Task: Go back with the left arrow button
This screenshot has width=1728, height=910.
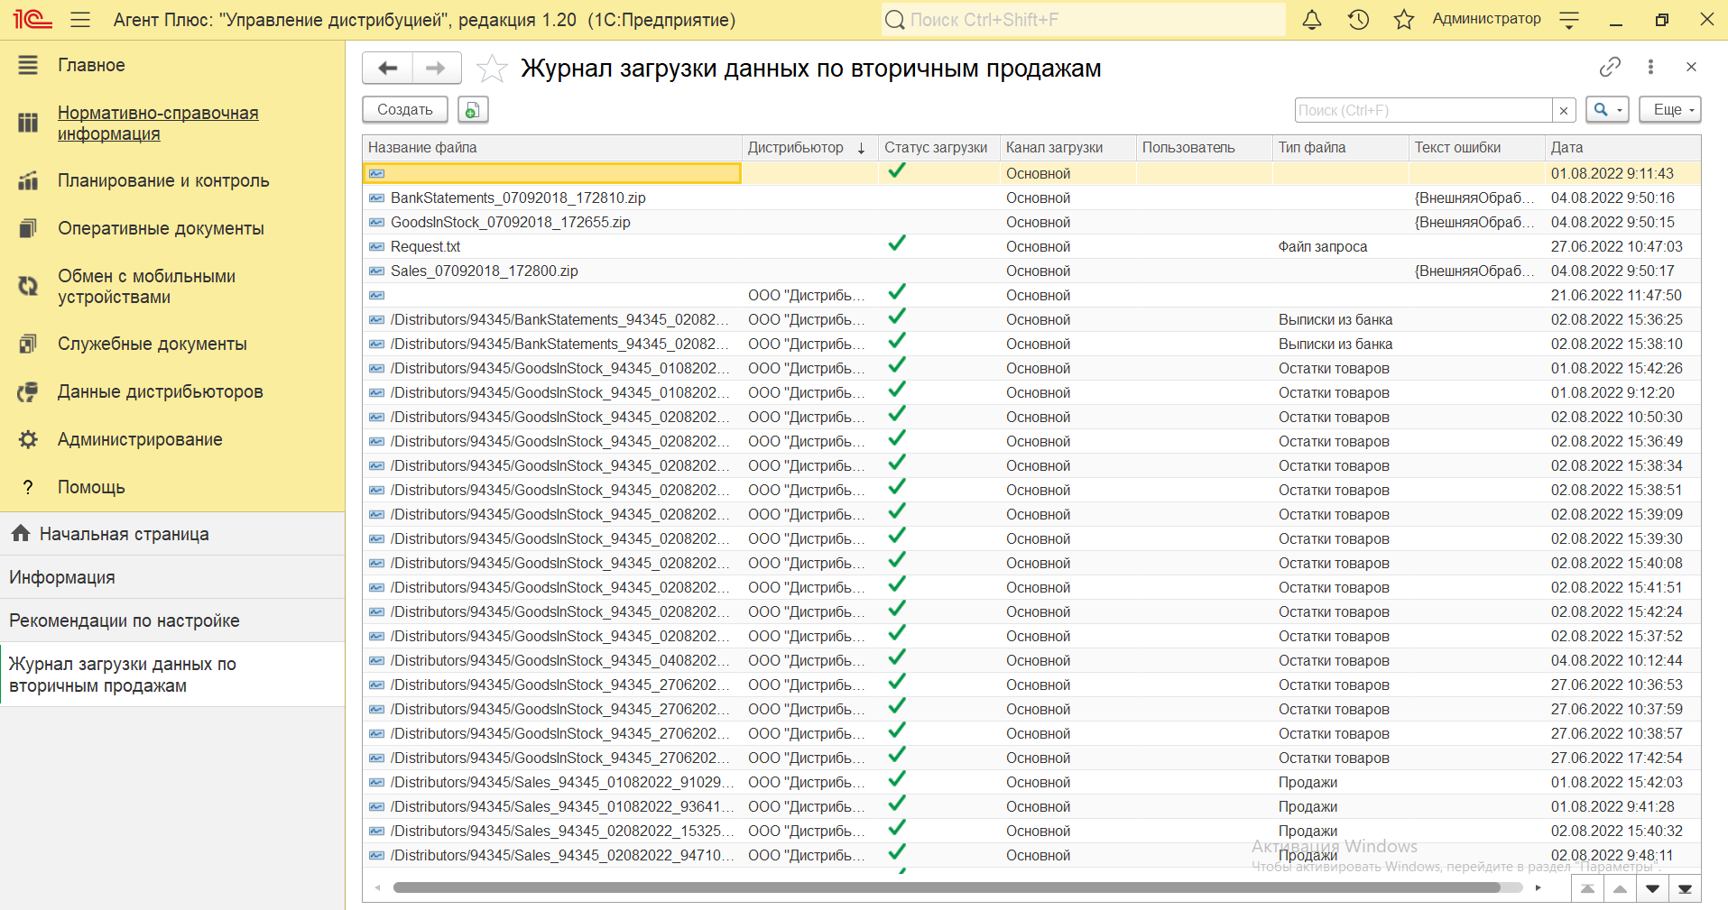Action: (388, 68)
